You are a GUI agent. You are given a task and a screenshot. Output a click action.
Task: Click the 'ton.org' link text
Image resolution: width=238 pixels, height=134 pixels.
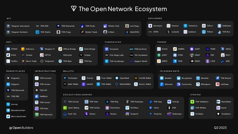click(14, 104)
